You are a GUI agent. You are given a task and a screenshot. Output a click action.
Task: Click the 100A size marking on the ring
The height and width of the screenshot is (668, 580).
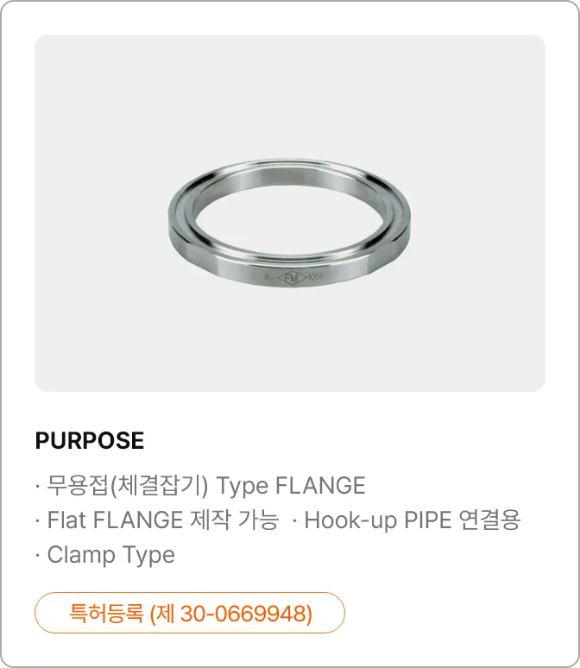(316, 276)
